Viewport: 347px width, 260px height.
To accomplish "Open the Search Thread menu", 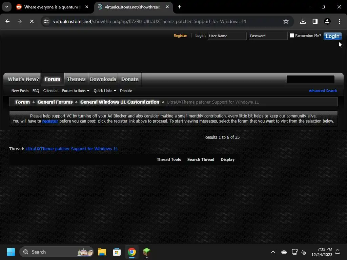I will tap(201, 159).
